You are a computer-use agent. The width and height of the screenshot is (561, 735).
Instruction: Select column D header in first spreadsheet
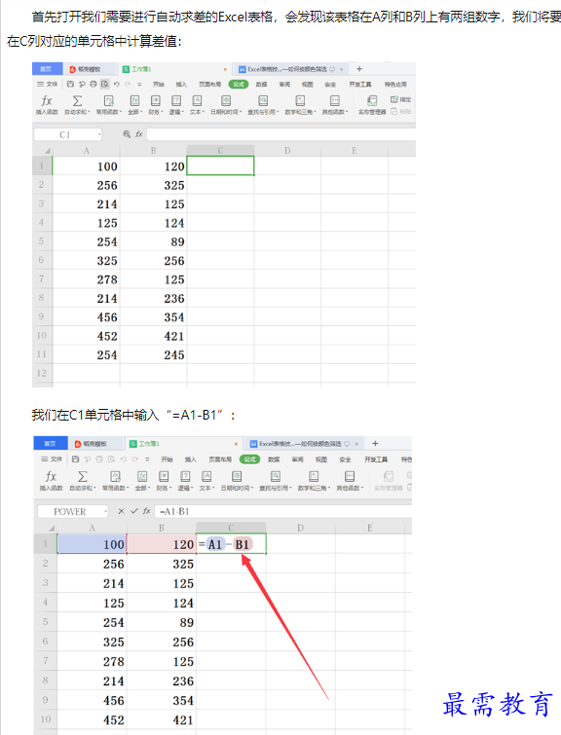(287, 151)
